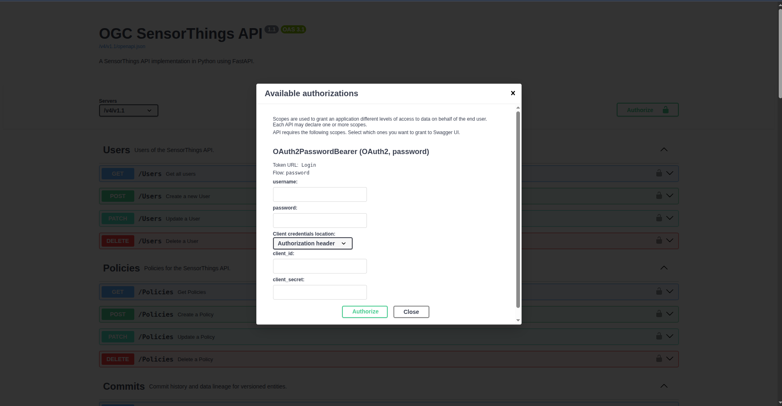Image resolution: width=782 pixels, height=406 pixels.
Task: Click the lock icon on DELETE /Policies row
Action: click(x=659, y=359)
